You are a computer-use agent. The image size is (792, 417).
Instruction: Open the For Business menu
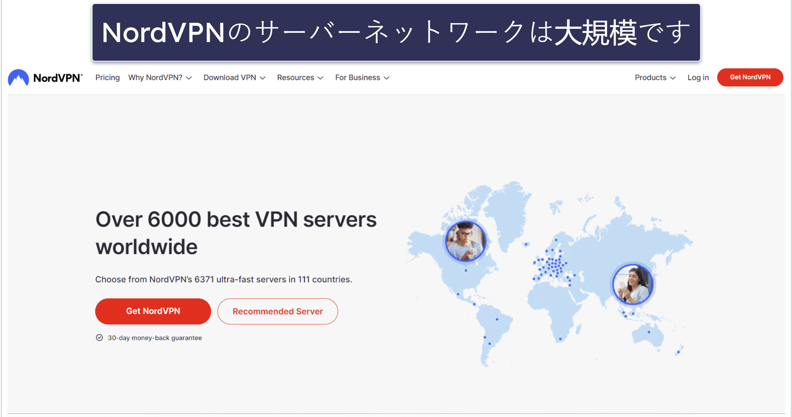(362, 77)
